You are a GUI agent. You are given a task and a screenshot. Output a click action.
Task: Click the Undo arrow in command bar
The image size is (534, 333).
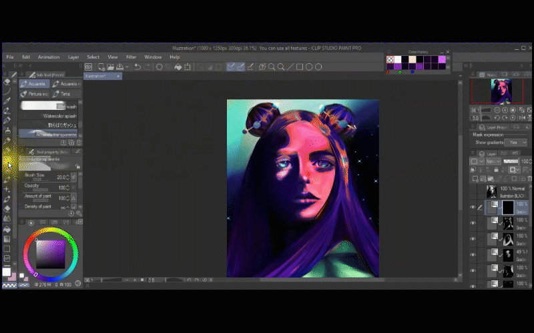tap(138, 67)
